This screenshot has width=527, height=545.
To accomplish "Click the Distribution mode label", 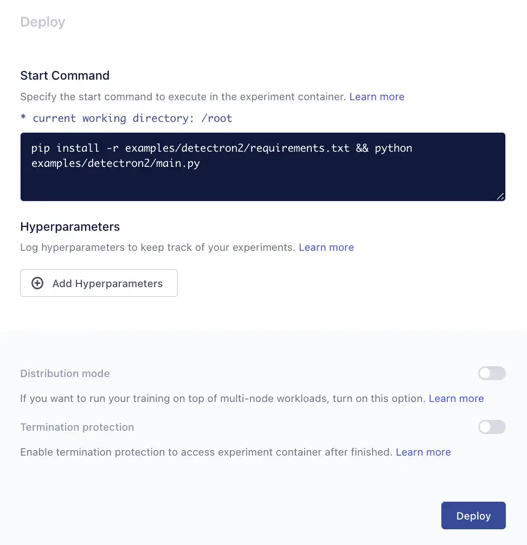I will [x=65, y=373].
